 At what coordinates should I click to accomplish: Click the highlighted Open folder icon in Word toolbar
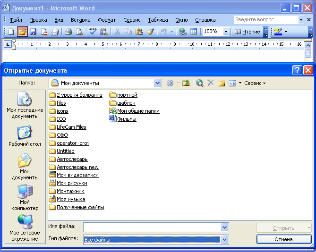click(22, 32)
